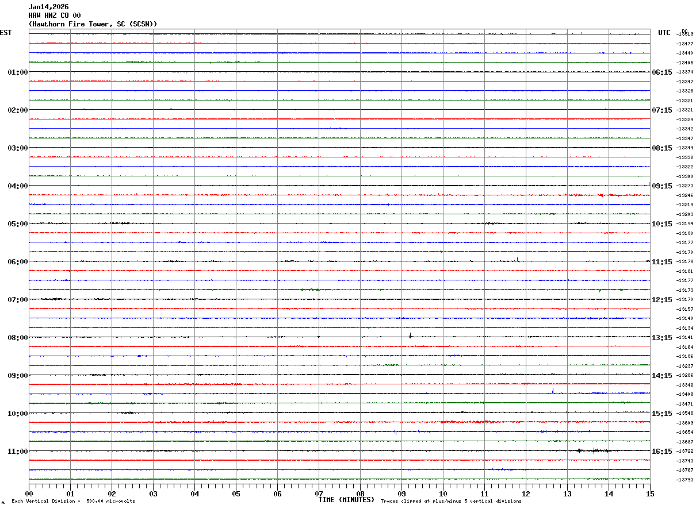The height and width of the screenshot is (509, 696).
Task: Click the "10:15" UTC row label
Action: [x=661, y=224]
